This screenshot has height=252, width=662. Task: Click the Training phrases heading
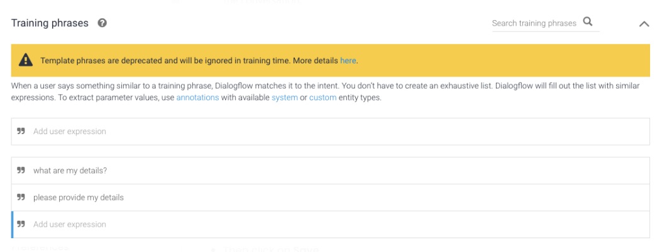50,23
